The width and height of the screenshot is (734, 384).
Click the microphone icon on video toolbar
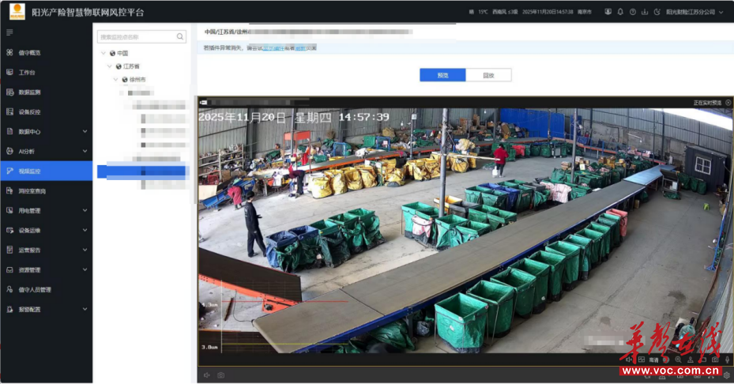point(727,360)
